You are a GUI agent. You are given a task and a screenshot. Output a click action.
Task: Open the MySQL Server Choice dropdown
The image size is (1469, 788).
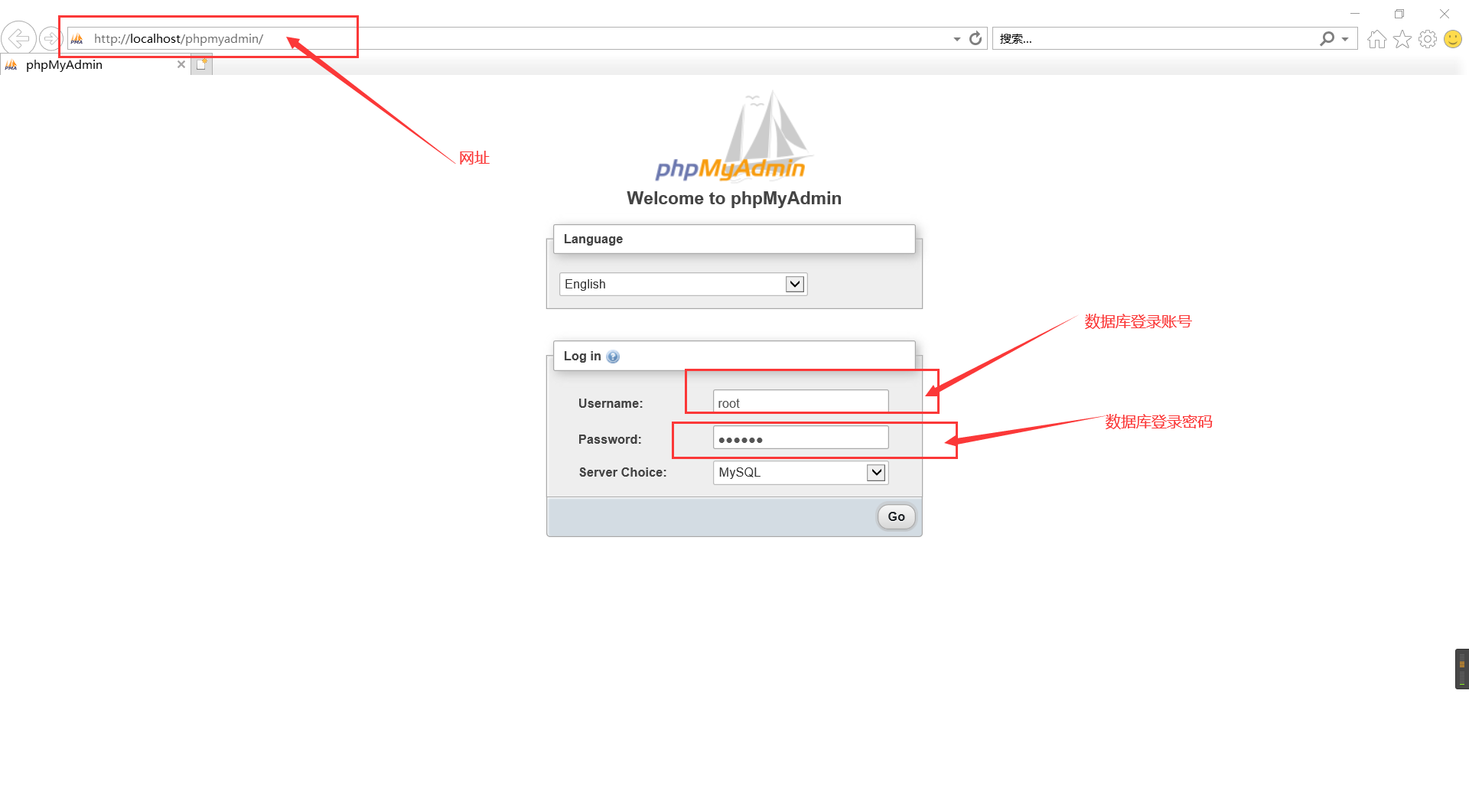876,472
